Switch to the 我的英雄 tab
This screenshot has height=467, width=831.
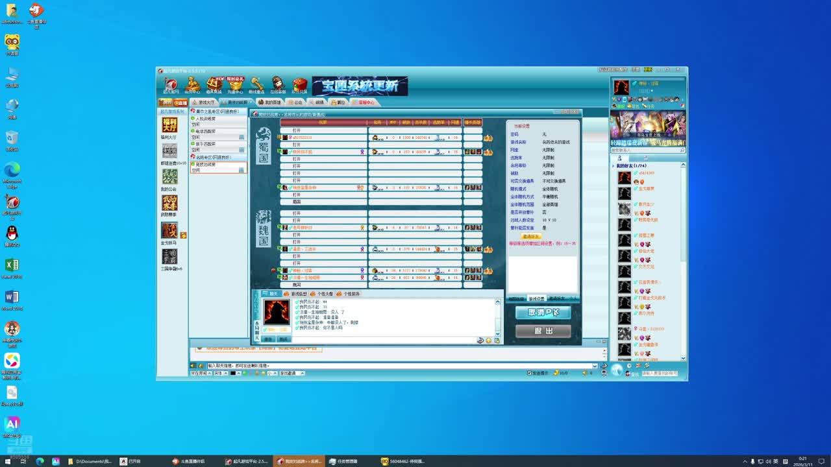click(269, 102)
